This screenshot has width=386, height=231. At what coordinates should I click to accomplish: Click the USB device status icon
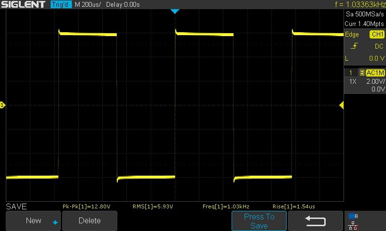click(x=353, y=216)
